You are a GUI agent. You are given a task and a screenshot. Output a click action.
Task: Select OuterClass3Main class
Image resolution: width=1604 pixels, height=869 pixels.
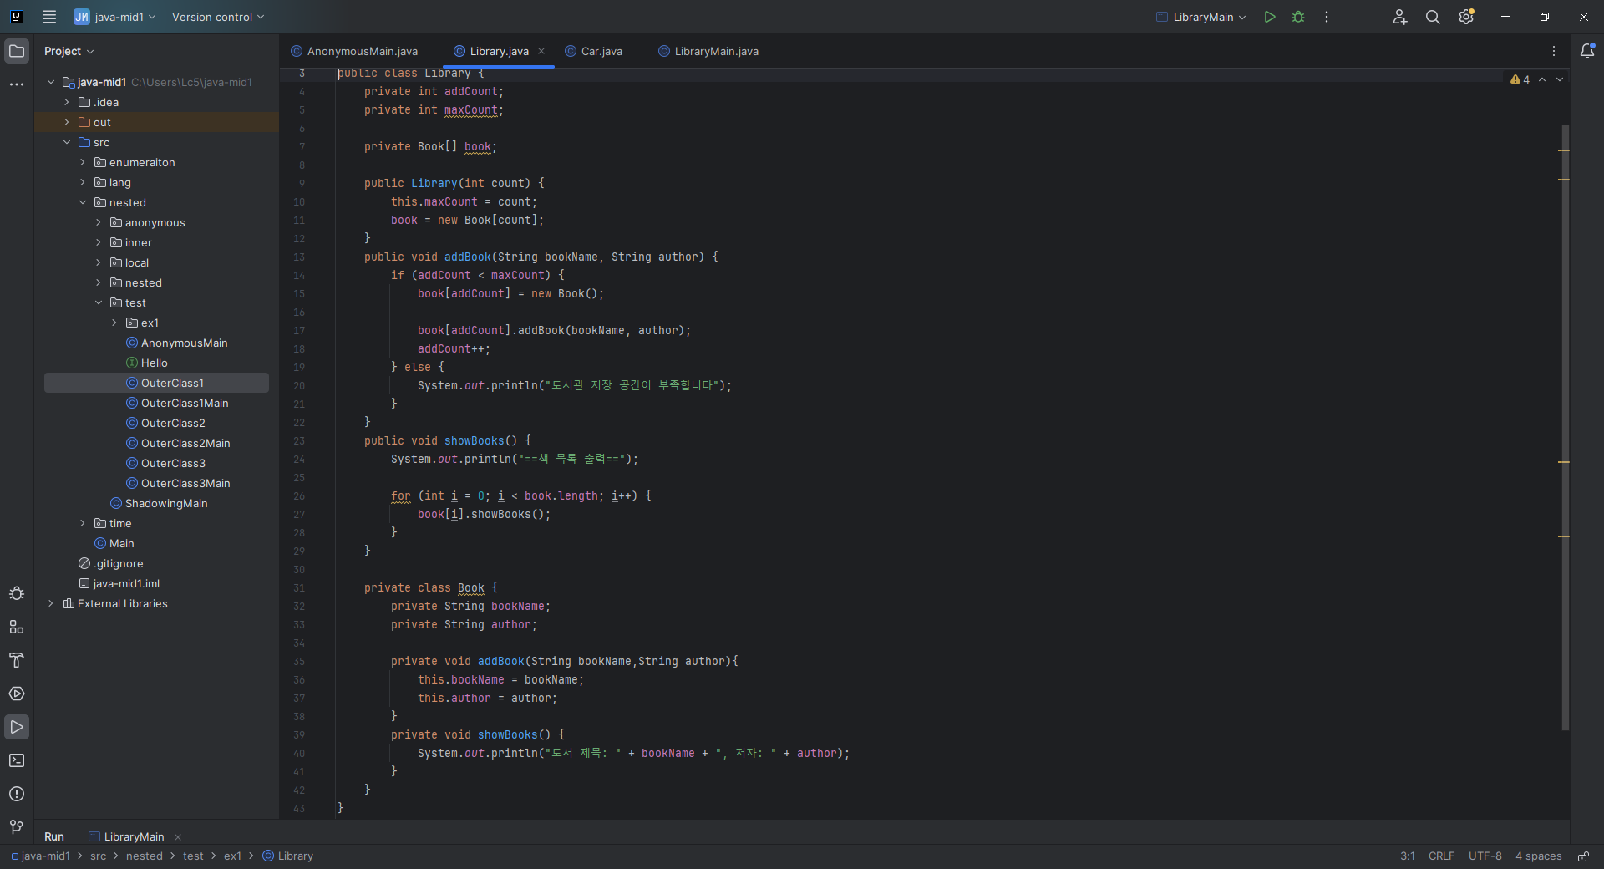click(185, 483)
